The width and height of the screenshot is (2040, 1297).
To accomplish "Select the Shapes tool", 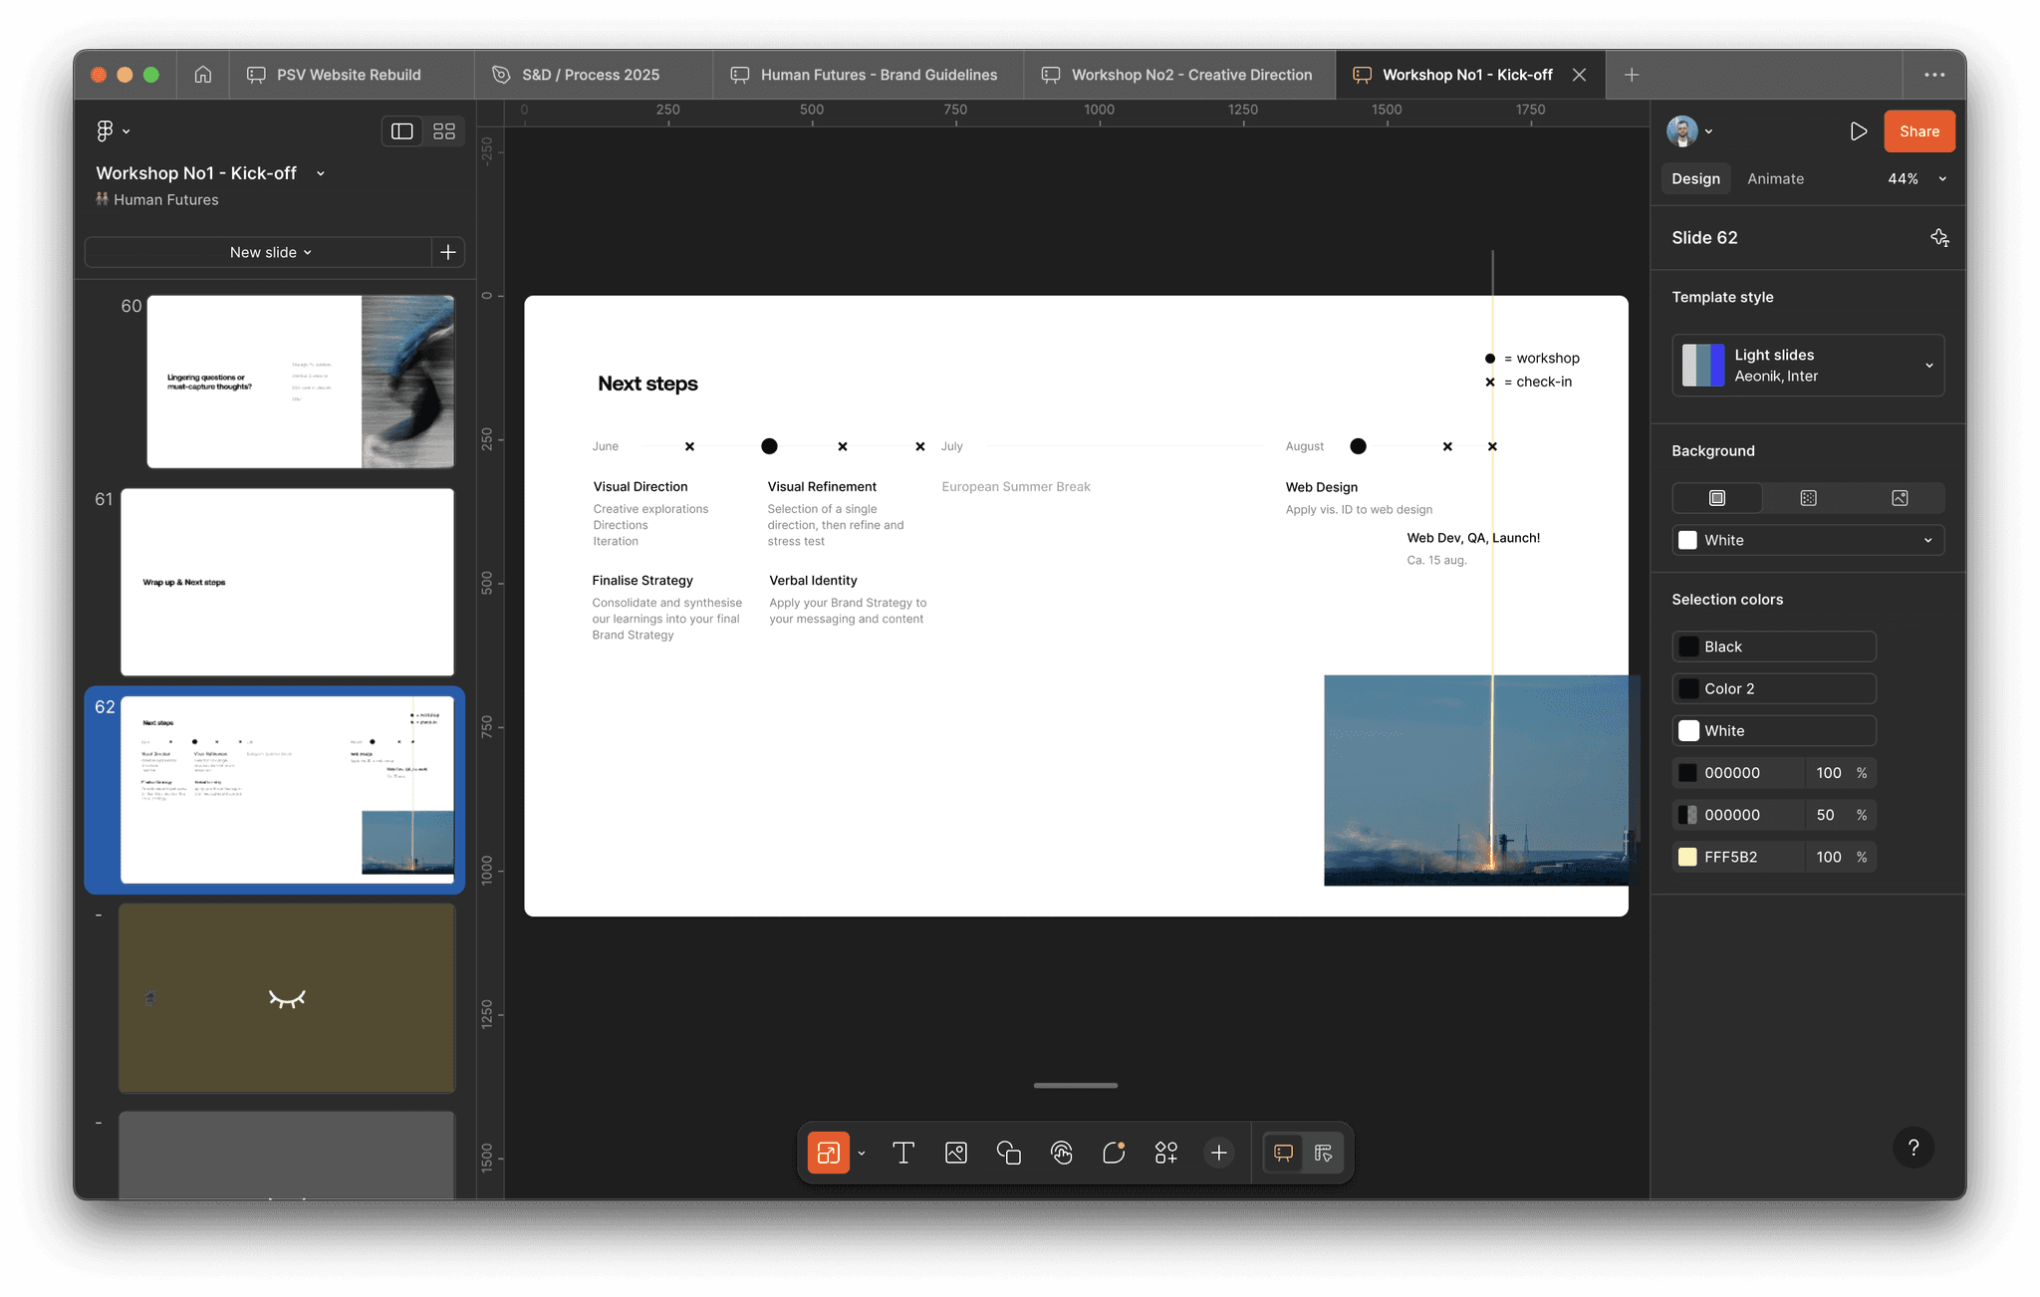I will click(x=1009, y=1153).
